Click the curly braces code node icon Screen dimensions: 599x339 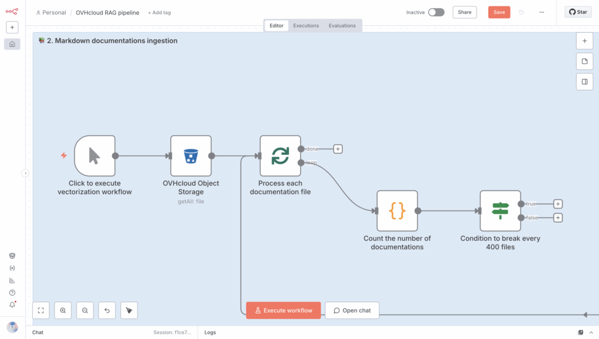397,211
